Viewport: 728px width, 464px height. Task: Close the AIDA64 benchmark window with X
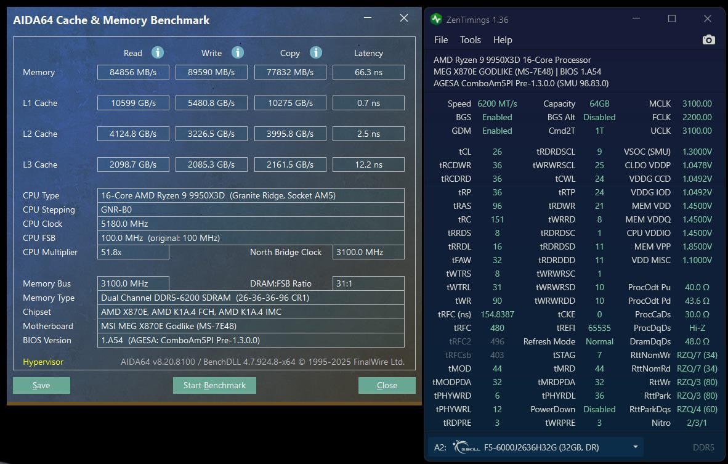tap(404, 18)
